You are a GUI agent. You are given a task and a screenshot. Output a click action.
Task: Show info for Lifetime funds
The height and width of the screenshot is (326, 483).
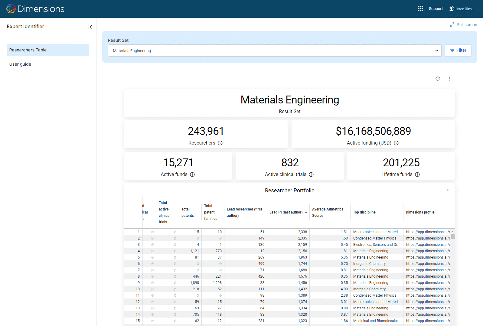[x=417, y=174]
